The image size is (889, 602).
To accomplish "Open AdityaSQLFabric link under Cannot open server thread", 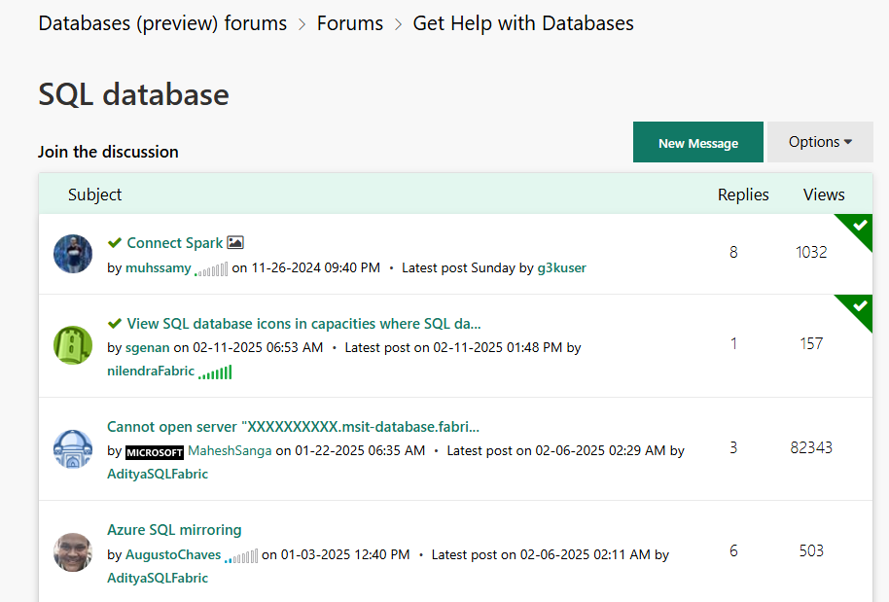I will tap(158, 474).
